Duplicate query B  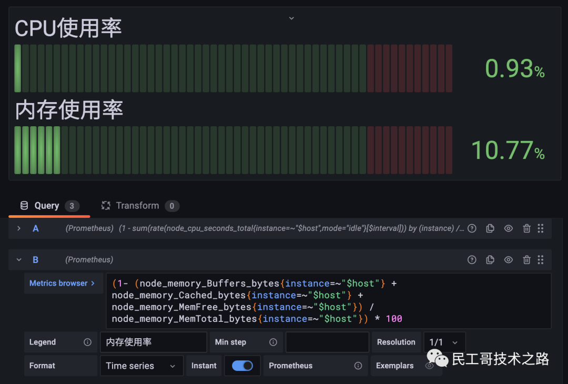[490, 259]
